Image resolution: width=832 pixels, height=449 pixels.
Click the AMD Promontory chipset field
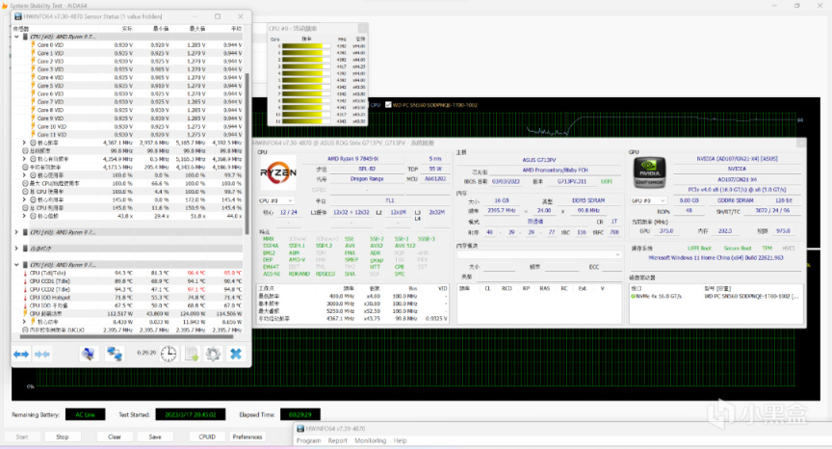click(x=555, y=171)
